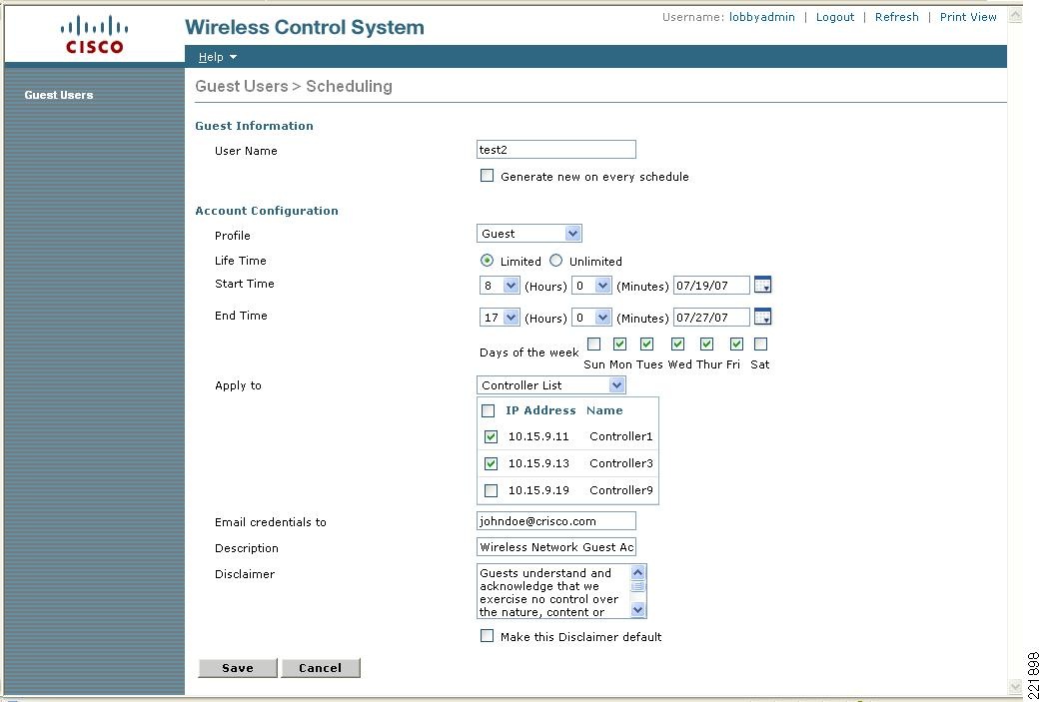The image size is (1041, 702).
Task: Expand the Profile dropdown showing Guest
Action: pyautogui.click(x=529, y=234)
